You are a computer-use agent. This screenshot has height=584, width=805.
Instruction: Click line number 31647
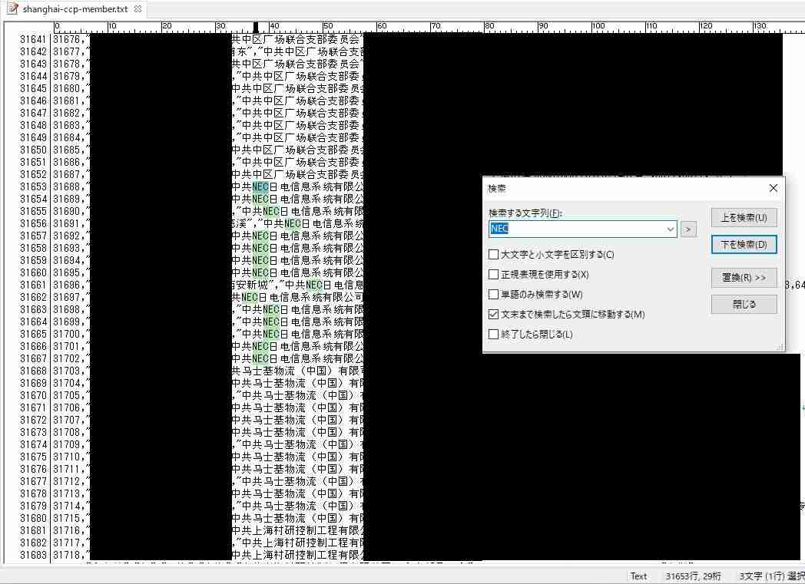[33, 113]
